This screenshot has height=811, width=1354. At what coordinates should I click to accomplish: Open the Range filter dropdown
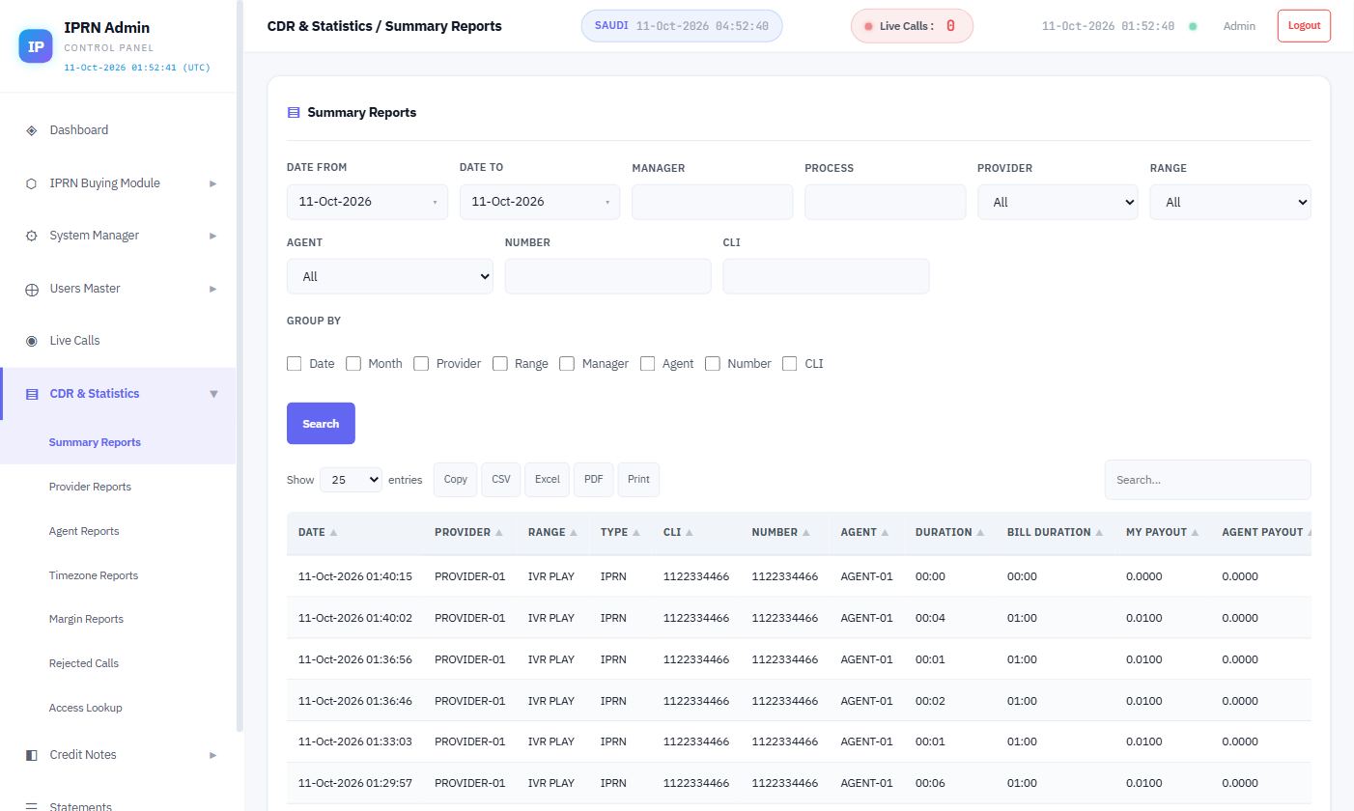tap(1230, 202)
